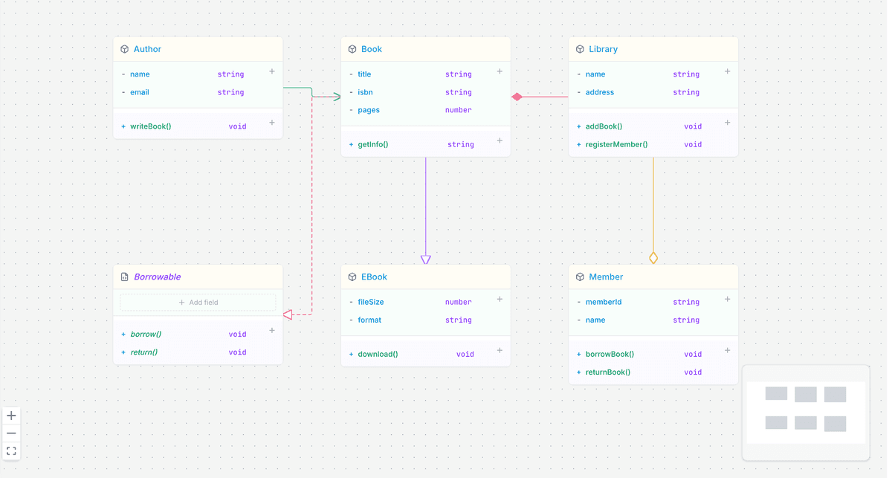The width and height of the screenshot is (892, 478).
Task: Add a field to Member class
Action: coord(727,299)
